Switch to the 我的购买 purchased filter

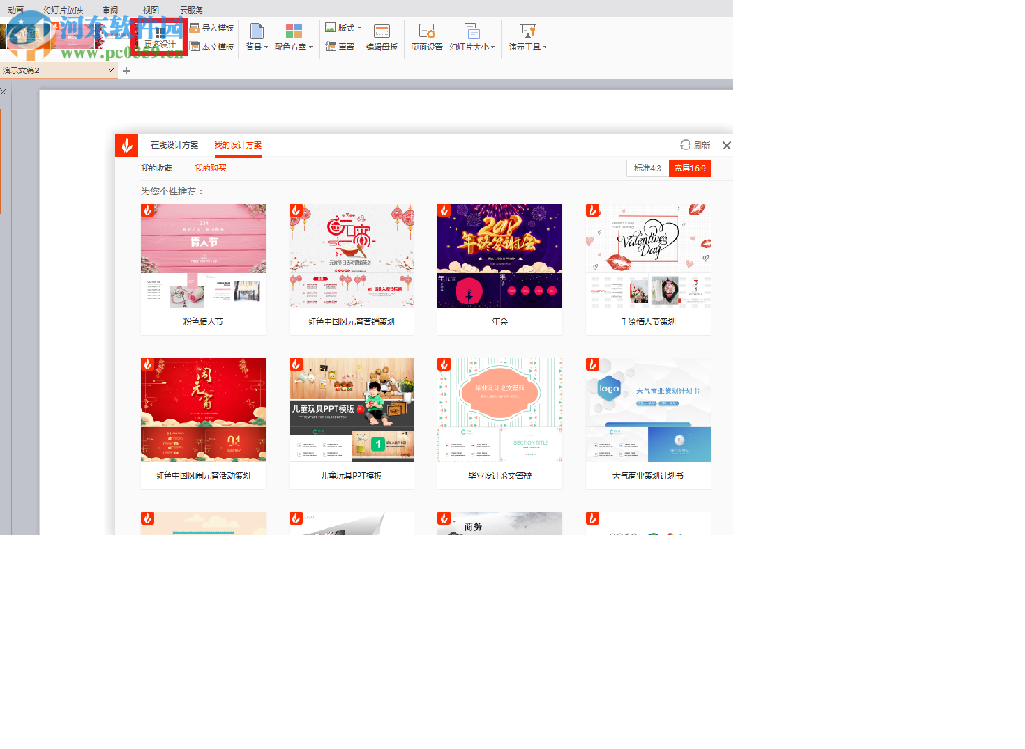[210, 169]
